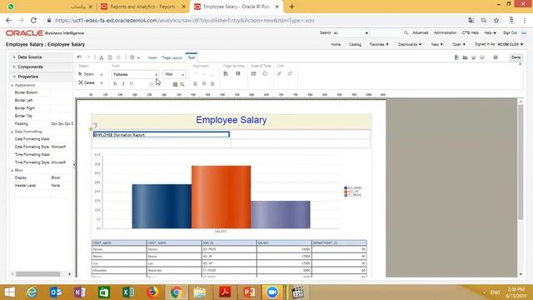Open the help question-mark icon near Done
The width and height of the screenshot is (533, 300).
(496, 57)
